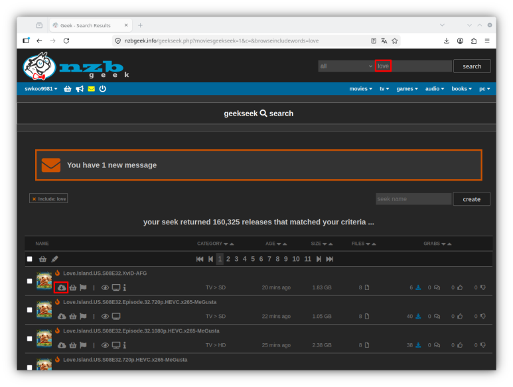
Task: Add Episode.32.720p.HEVC release to cart
Action: (73, 317)
